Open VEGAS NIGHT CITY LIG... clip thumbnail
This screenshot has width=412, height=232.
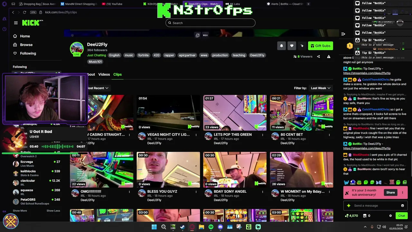tap(168, 113)
